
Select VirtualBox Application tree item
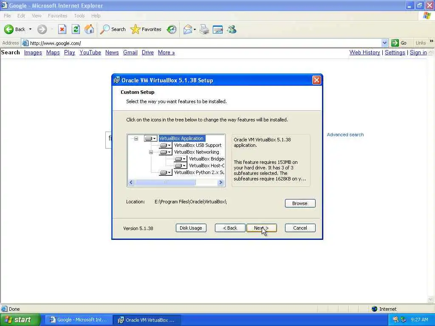click(181, 138)
